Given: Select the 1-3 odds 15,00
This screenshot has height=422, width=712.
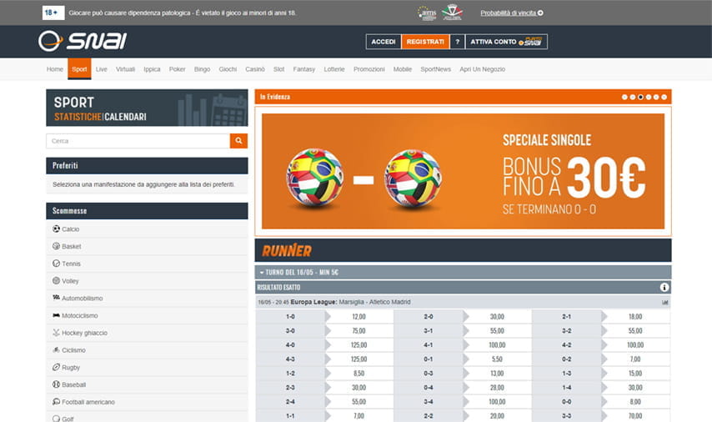Looking at the screenshot, I should coord(635,374).
